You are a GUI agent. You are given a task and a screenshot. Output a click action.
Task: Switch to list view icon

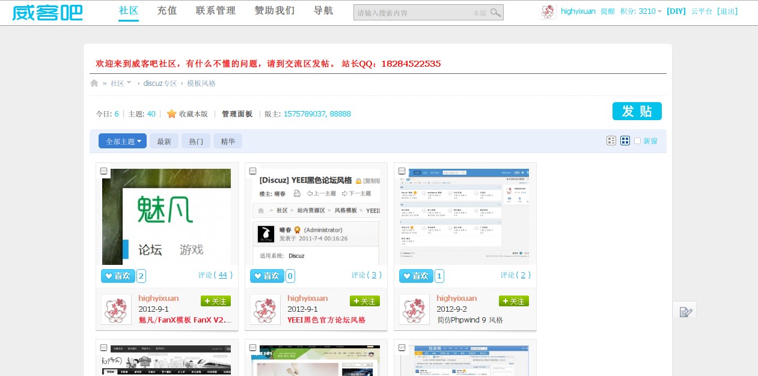(x=611, y=141)
